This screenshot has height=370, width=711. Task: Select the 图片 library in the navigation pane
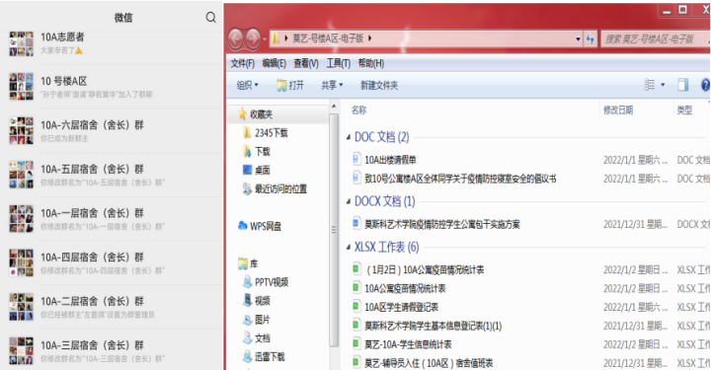click(x=256, y=320)
